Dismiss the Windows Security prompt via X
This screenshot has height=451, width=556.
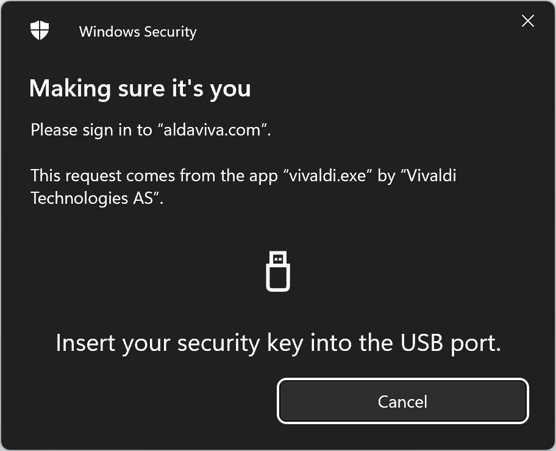[x=528, y=21]
